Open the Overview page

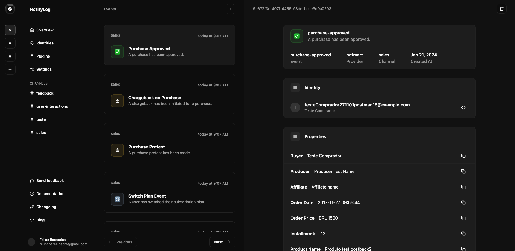42,30
